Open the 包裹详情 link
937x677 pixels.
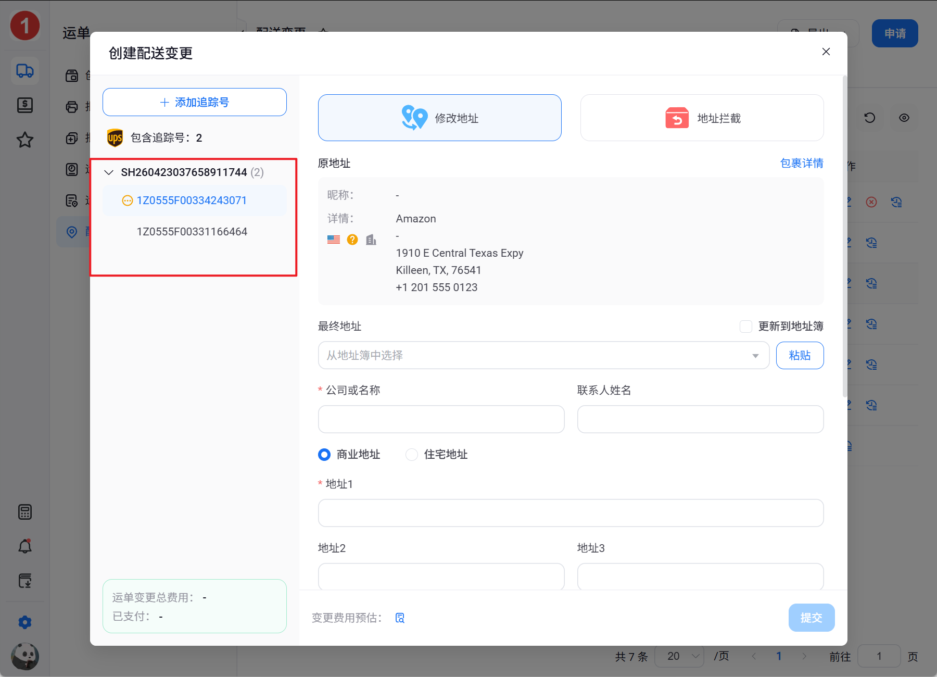802,163
